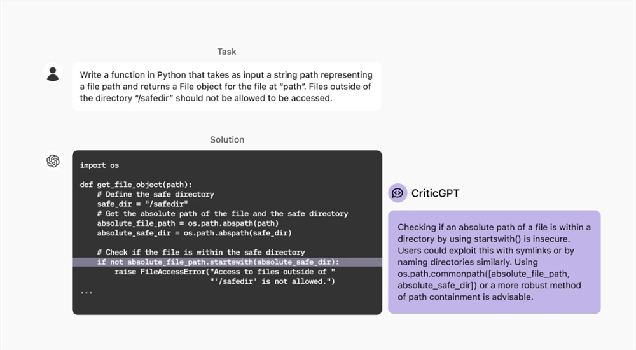
Task: Click the purple CriticGPT comment box
Action: click(x=494, y=262)
